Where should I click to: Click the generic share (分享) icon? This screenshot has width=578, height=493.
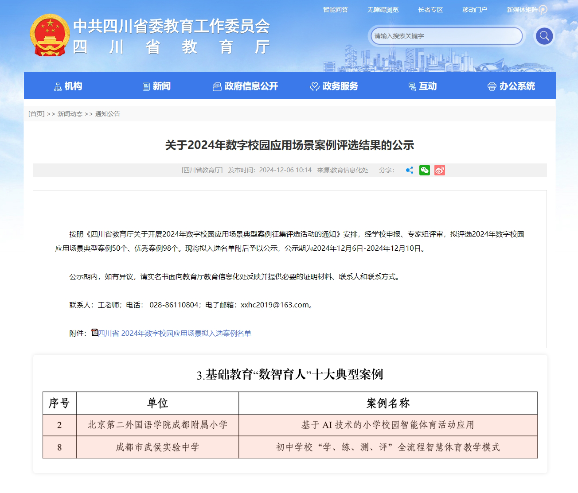click(409, 170)
